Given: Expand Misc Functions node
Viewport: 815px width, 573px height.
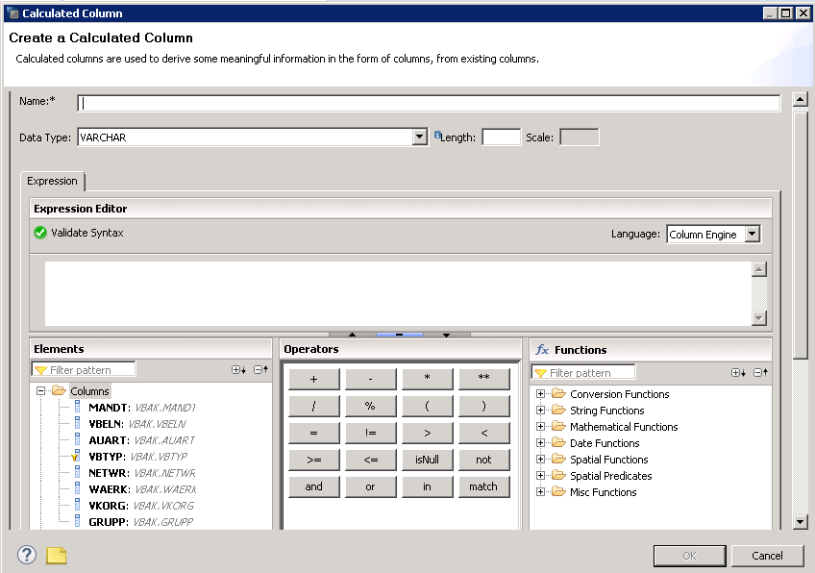Looking at the screenshot, I should point(540,491).
